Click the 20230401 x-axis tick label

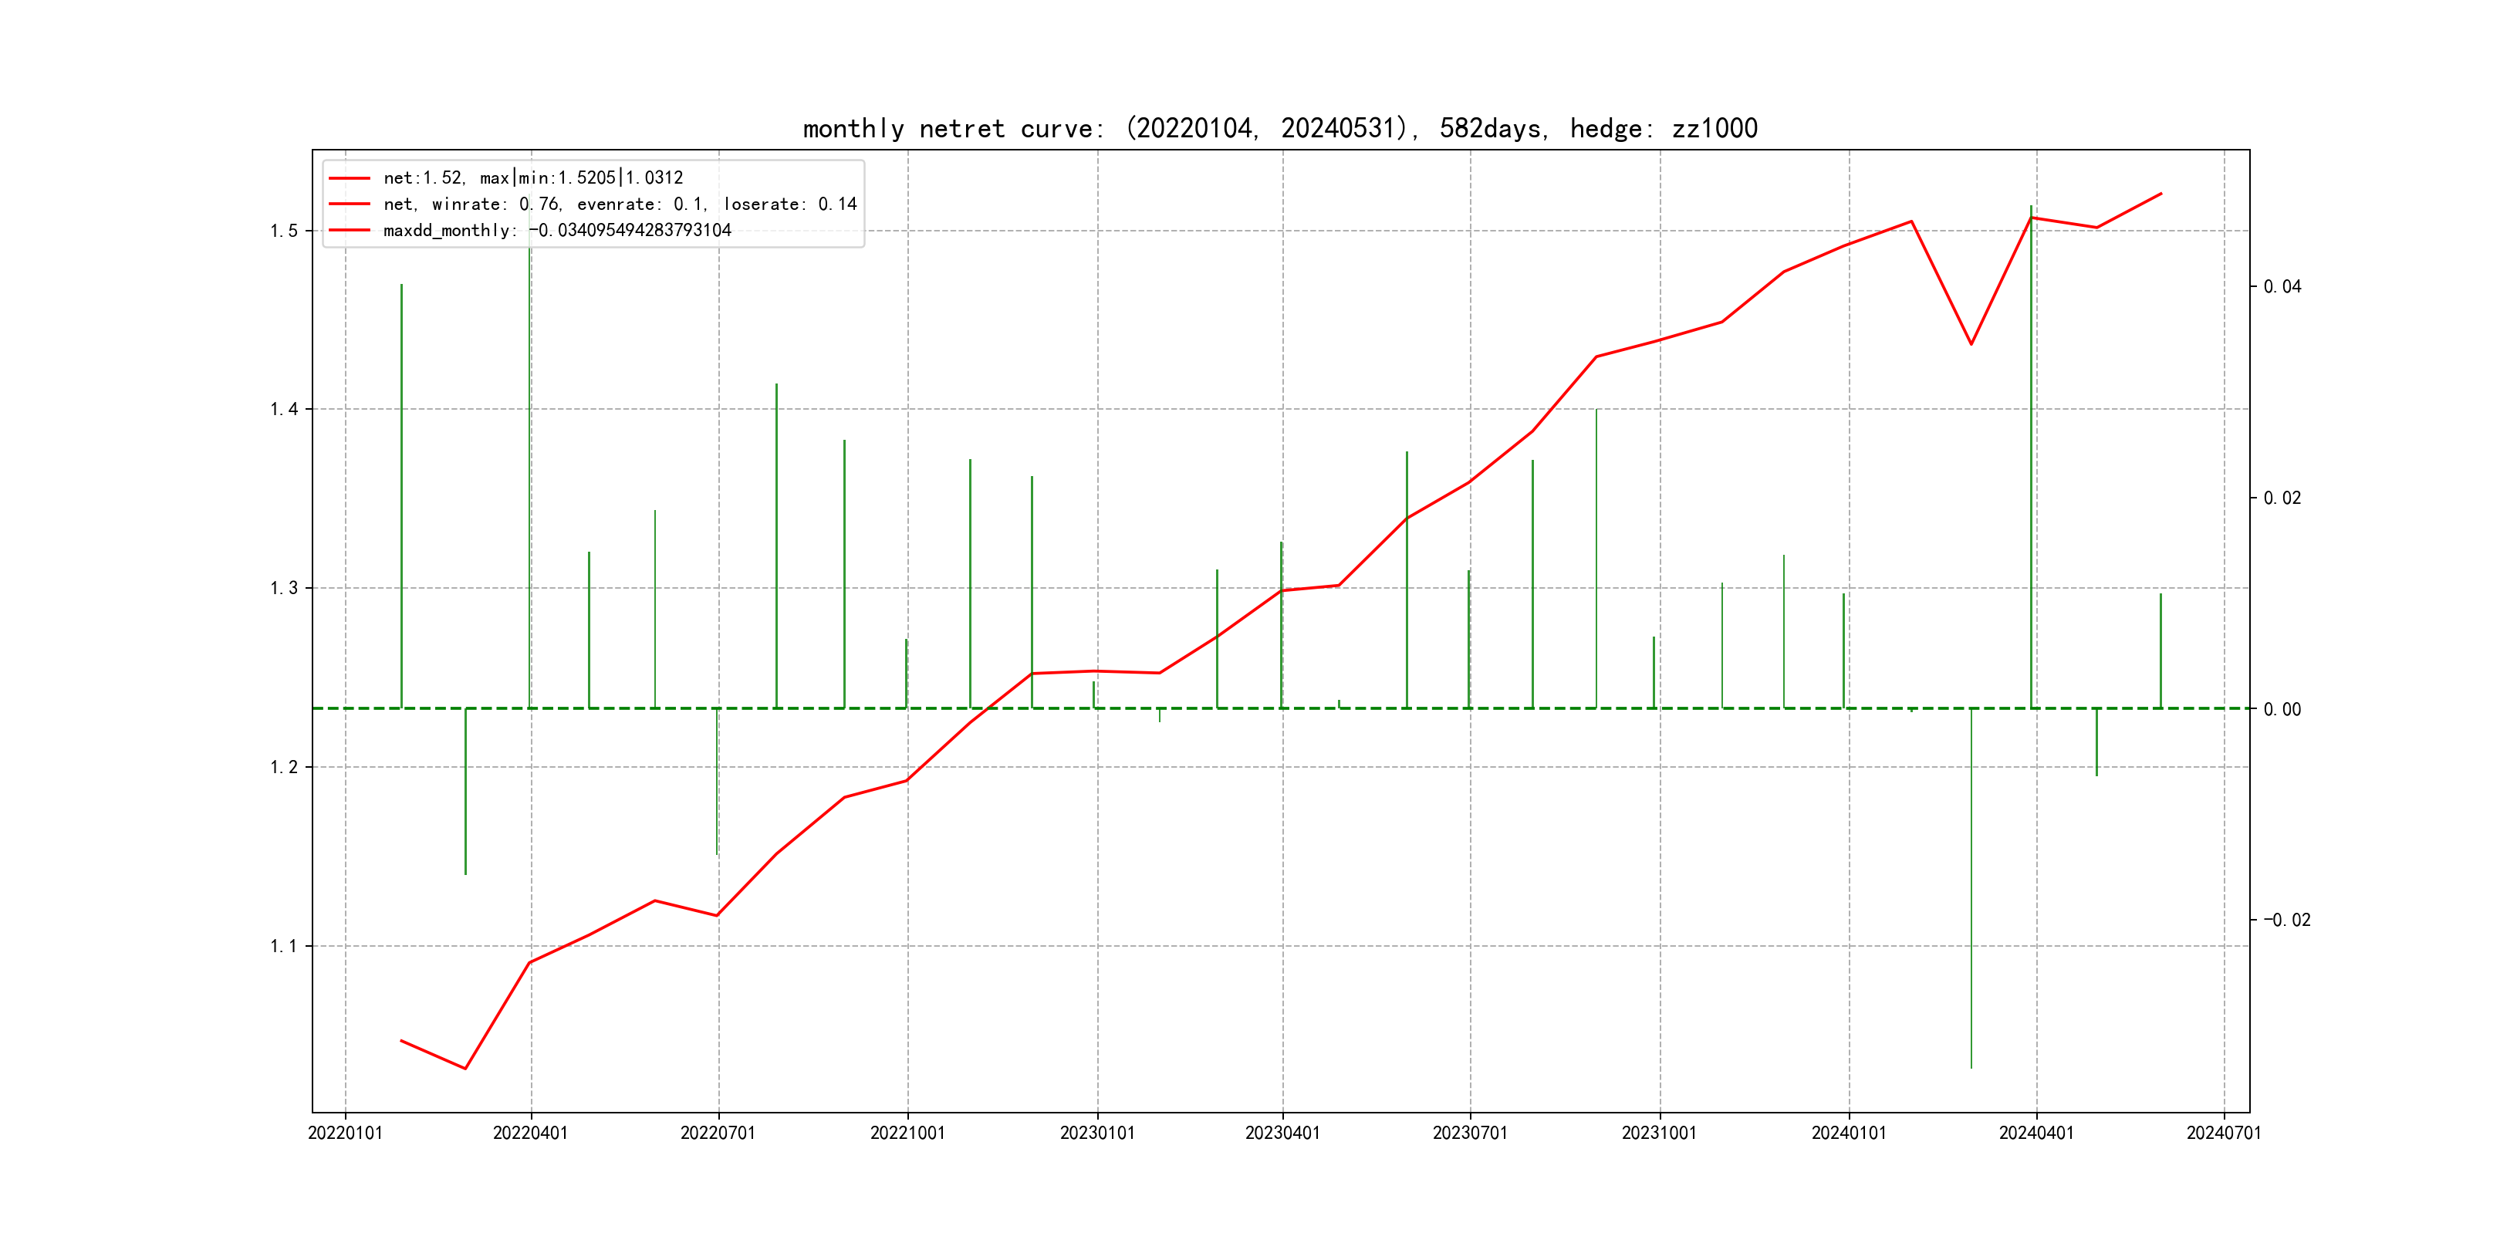[1282, 1133]
